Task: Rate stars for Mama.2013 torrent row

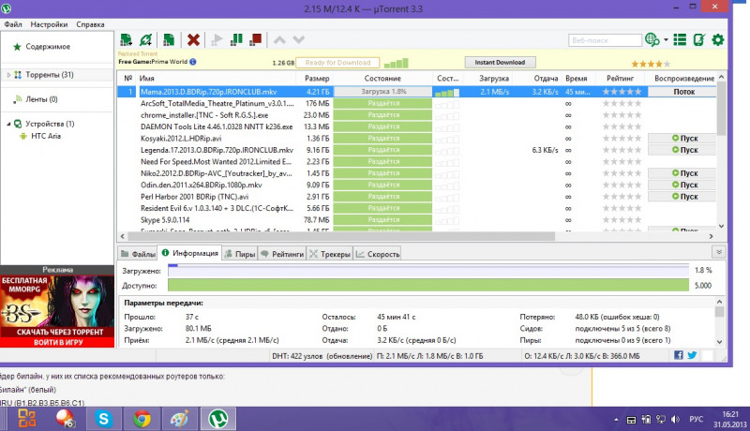Action: pyautogui.click(x=622, y=92)
